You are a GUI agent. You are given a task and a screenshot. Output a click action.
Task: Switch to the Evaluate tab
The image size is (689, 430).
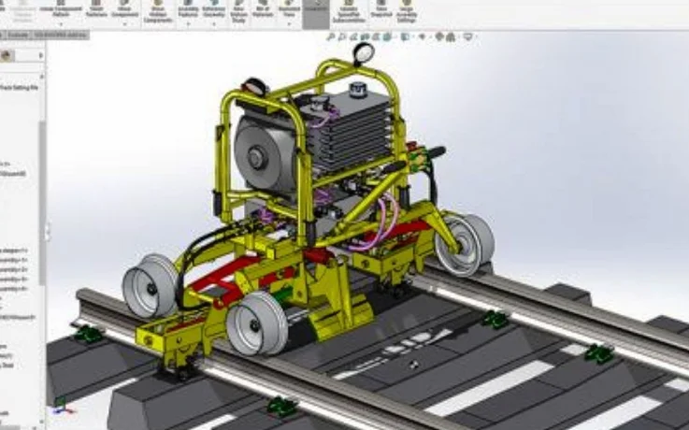click(x=18, y=36)
